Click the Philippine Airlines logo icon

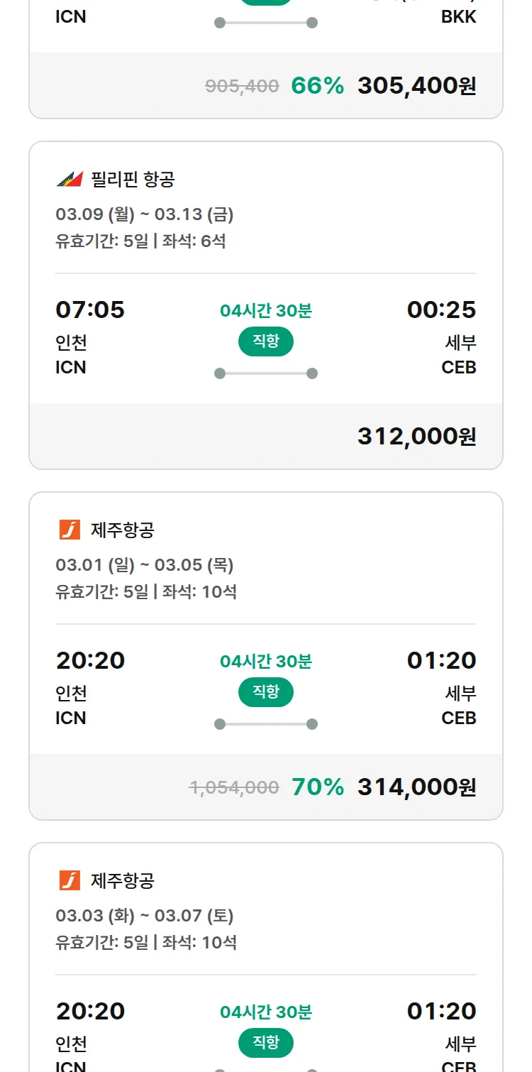pos(70,179)
